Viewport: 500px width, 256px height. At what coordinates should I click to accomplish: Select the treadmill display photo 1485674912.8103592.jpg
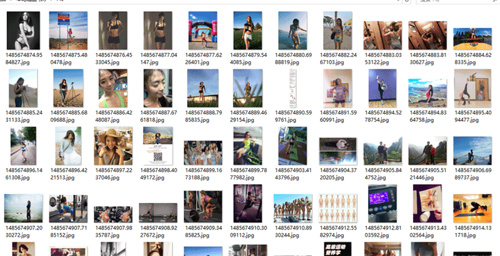pyautogui.click(x=382, y=204)
